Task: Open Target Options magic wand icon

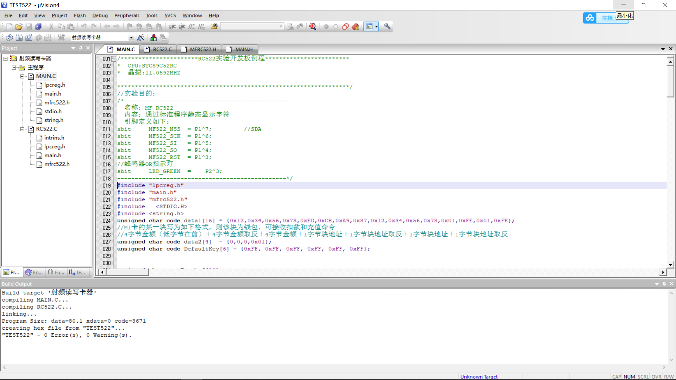Action: pyautogui.click(x=140, y=37)
